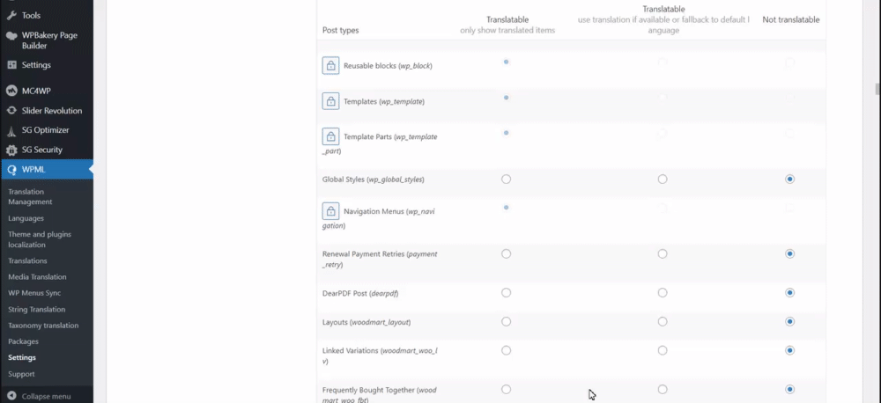Select fallback translation for DearPDF Post
This screenshot has width=881, height=403.
(663, 293)
